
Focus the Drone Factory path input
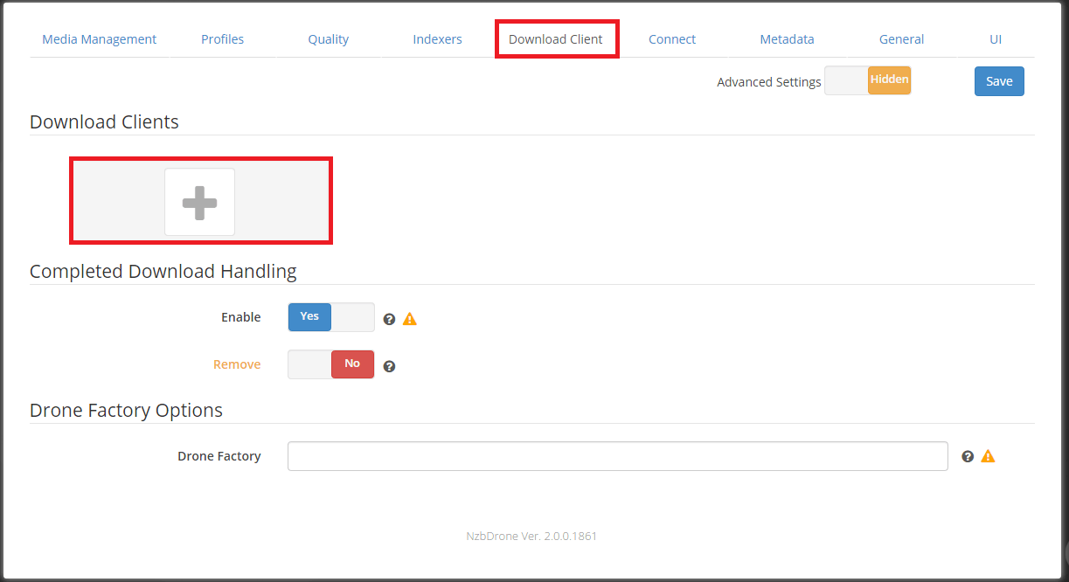[x=617, y=456]
